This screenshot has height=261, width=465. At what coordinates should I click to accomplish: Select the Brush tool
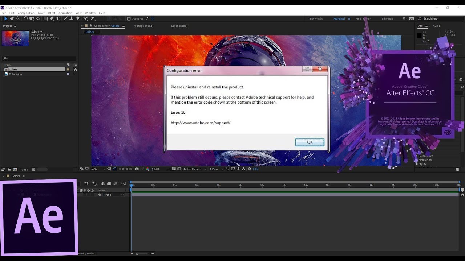tap(65, 18)
